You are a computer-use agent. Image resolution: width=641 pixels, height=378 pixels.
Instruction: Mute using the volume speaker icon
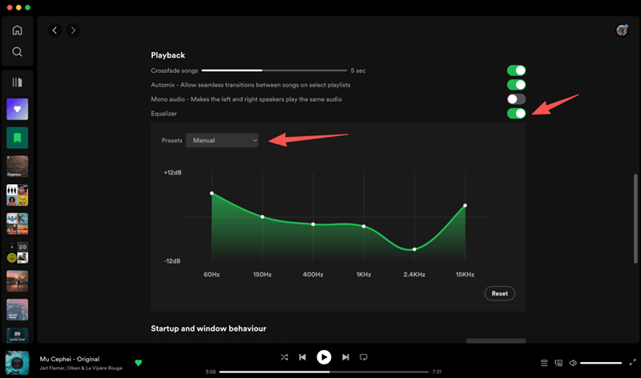pos(573,363)
